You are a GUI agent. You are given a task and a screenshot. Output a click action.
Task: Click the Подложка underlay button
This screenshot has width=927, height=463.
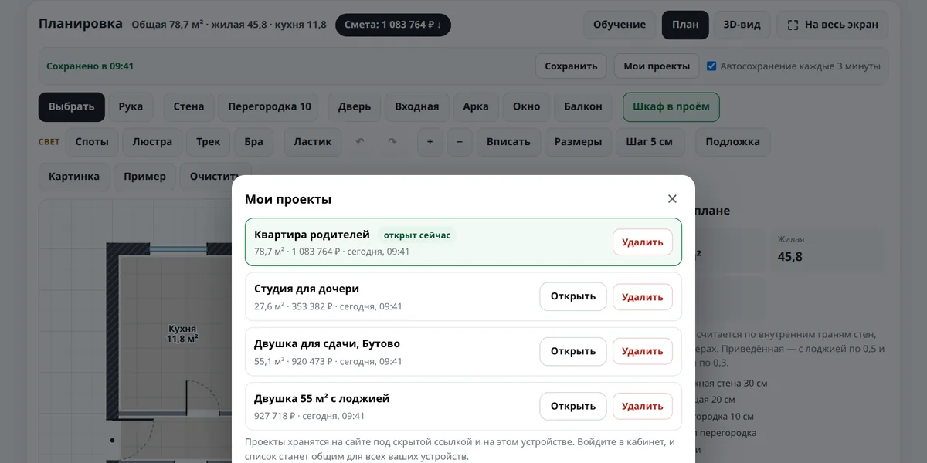click(x=732, y=142)
